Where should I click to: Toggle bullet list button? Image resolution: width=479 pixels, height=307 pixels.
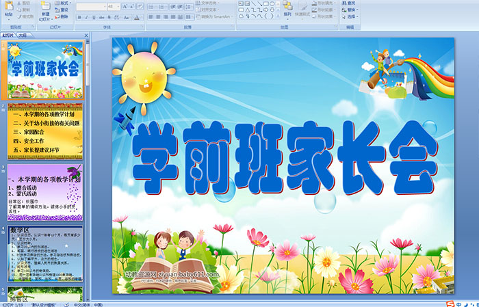pyautogui.click(x=152, y=6)
